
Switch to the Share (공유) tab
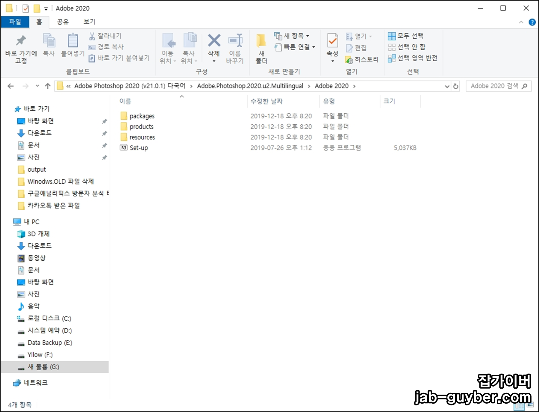point(63,22)
